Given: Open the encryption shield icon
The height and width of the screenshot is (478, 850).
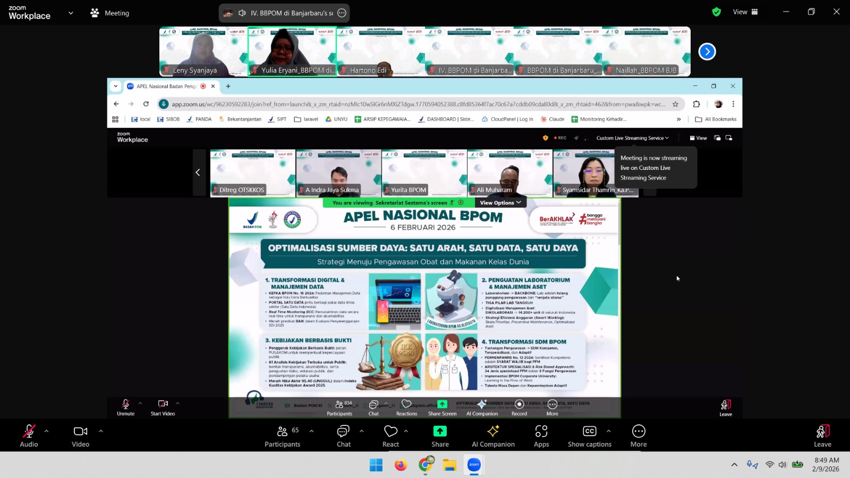Looking at the screenshot, I should point(717,12).
